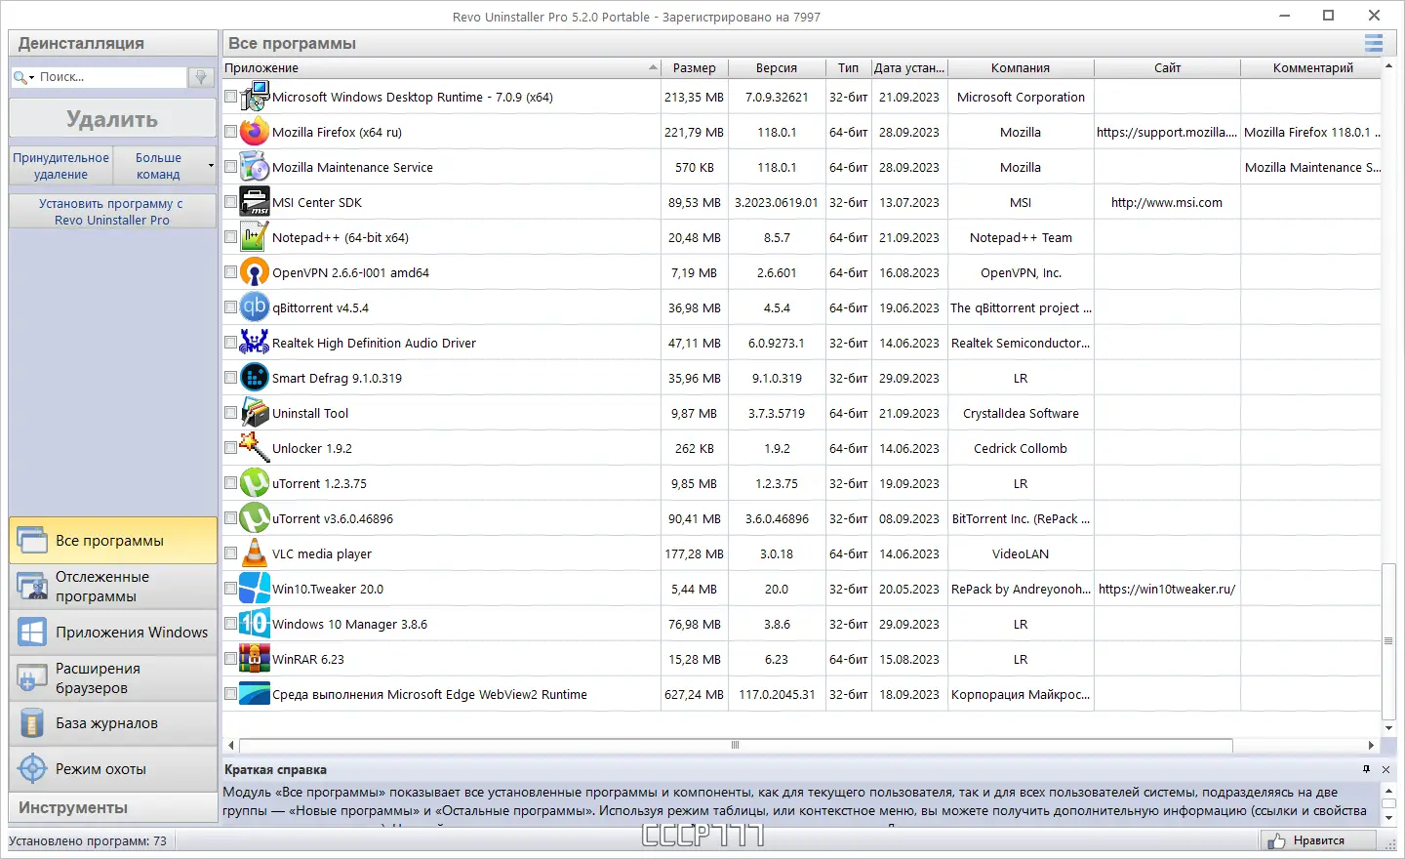Click the pin button beside search field
This screenshot has width=1405, height=859.
201,77
